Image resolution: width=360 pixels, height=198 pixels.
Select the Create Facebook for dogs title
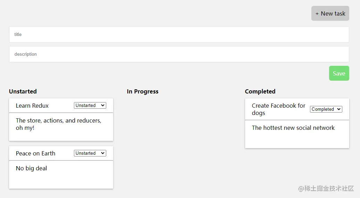pos(278,109)
